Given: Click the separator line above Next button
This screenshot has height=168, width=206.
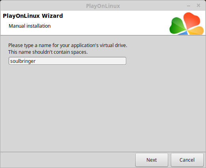Looking at the screenshot, I should 103,152.
